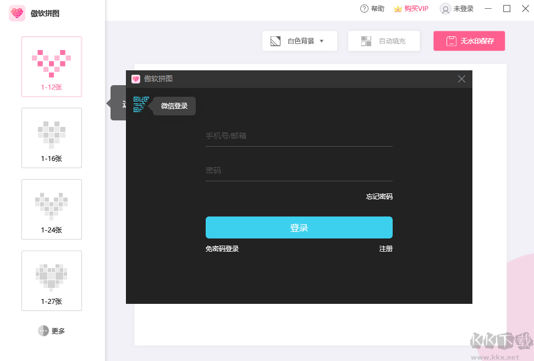Click the 傲软拼图 heart logo icon
The height and width of the screenshot is (361, 534).
[x=16, y=13]
